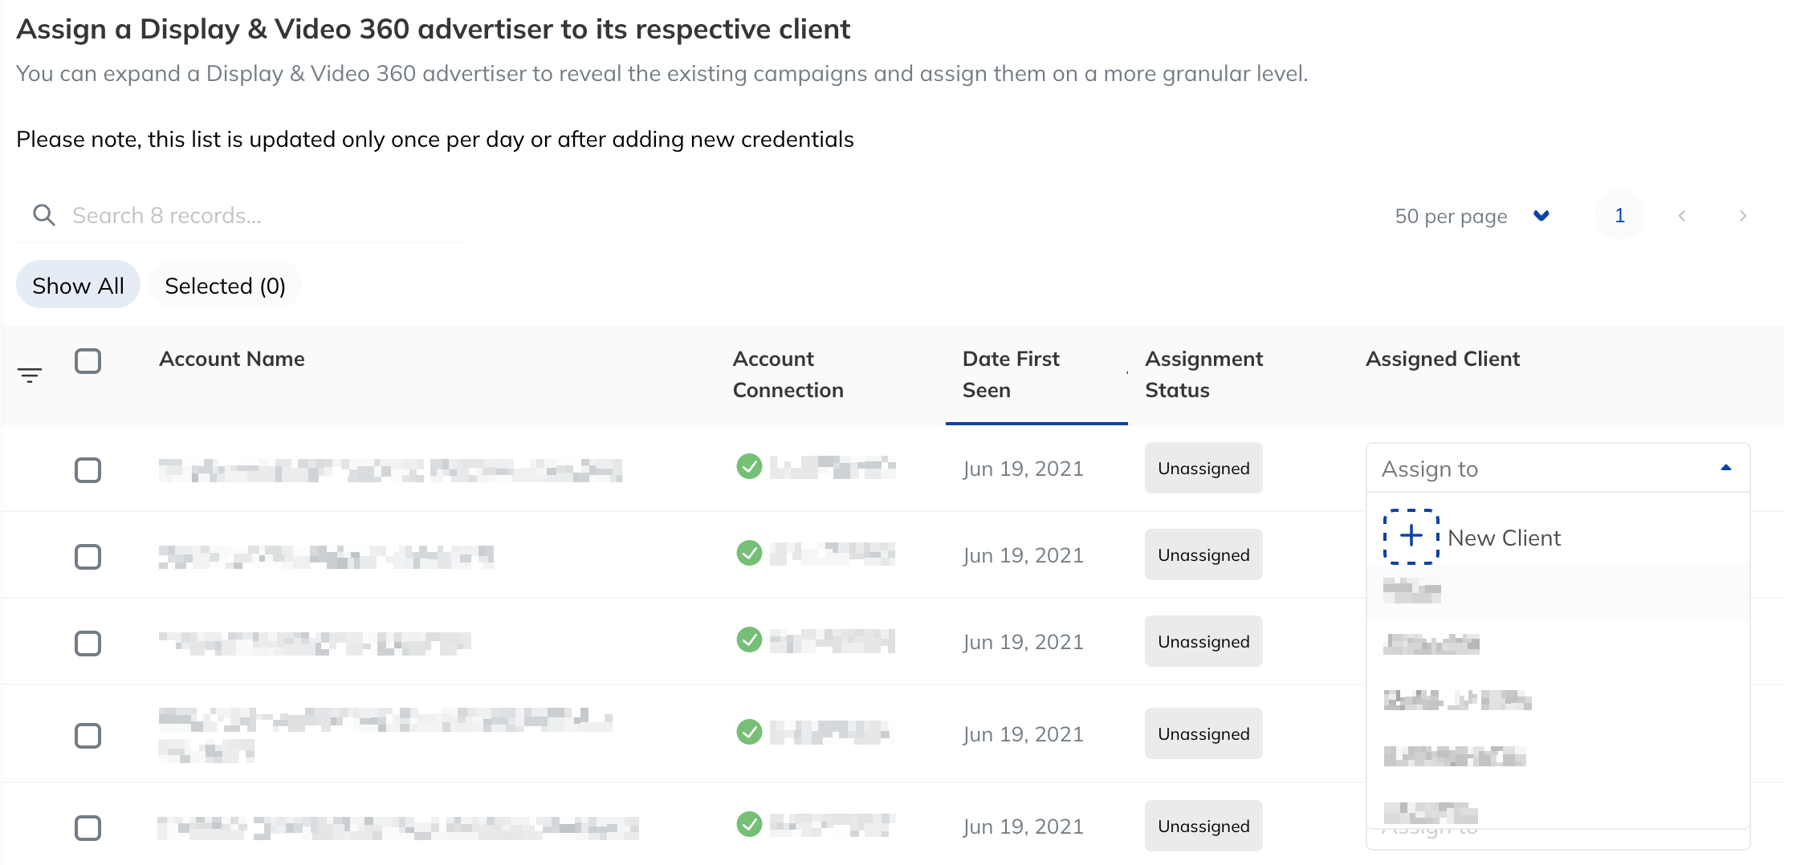Click the fifth row's Jun 19, 2021 date
Viewport: 1800px width, 865px height.
[x=1023, y=826]
